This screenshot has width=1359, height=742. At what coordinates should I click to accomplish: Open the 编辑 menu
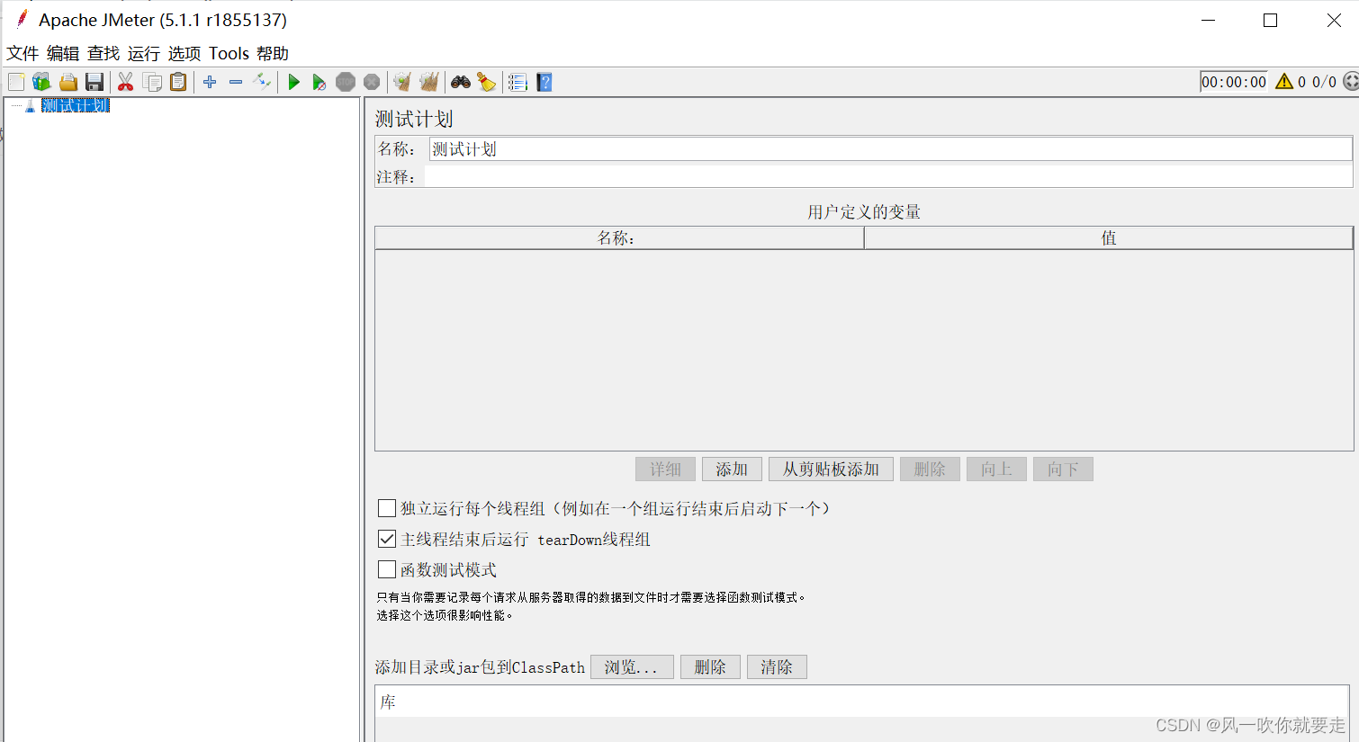click(x=63, y=53)
